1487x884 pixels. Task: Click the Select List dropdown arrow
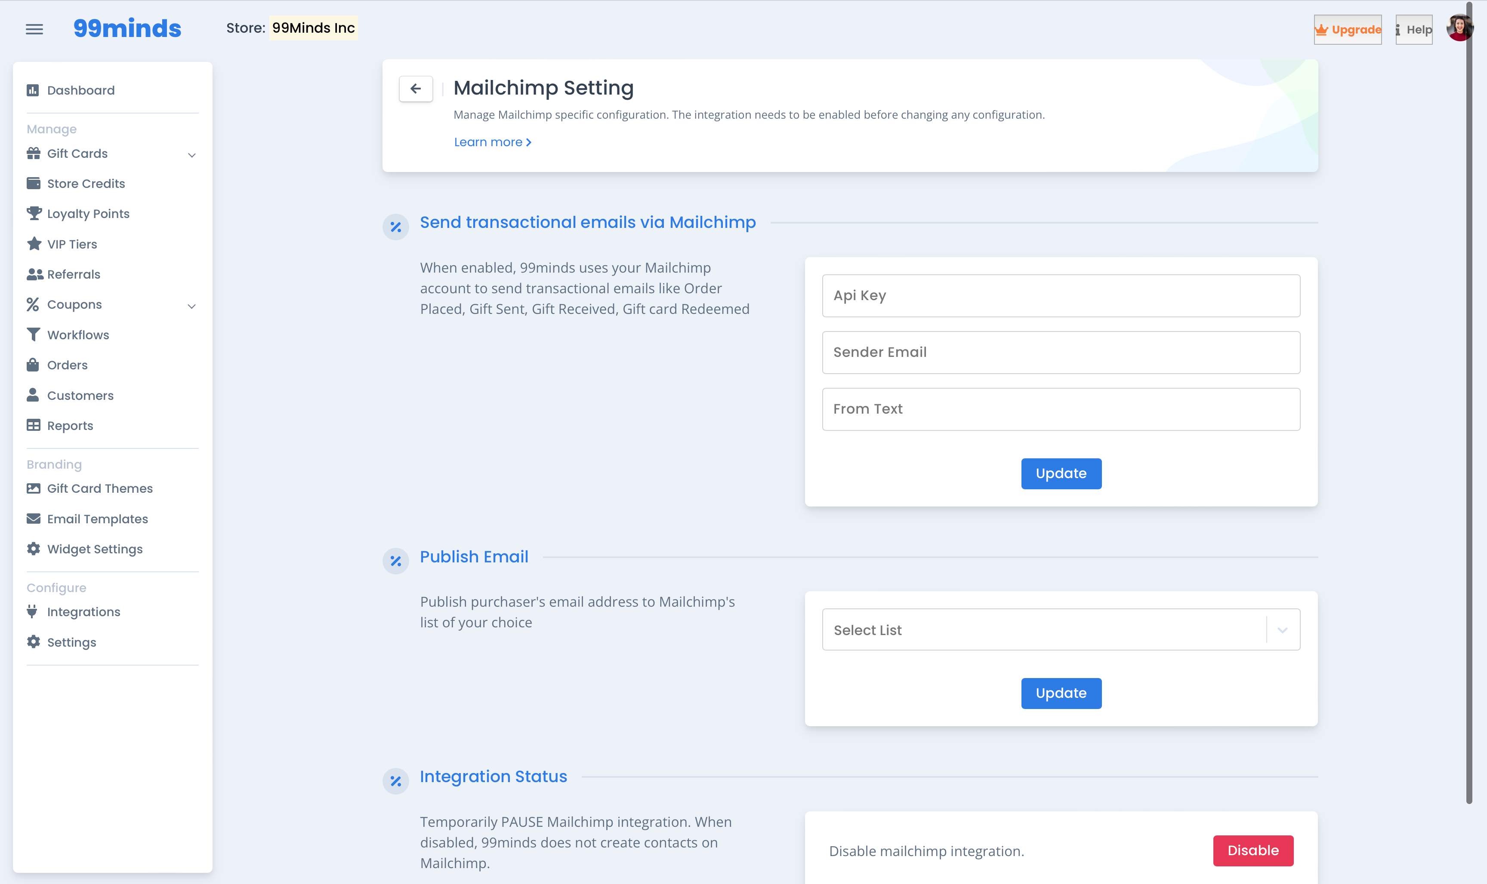point(1283,630)
